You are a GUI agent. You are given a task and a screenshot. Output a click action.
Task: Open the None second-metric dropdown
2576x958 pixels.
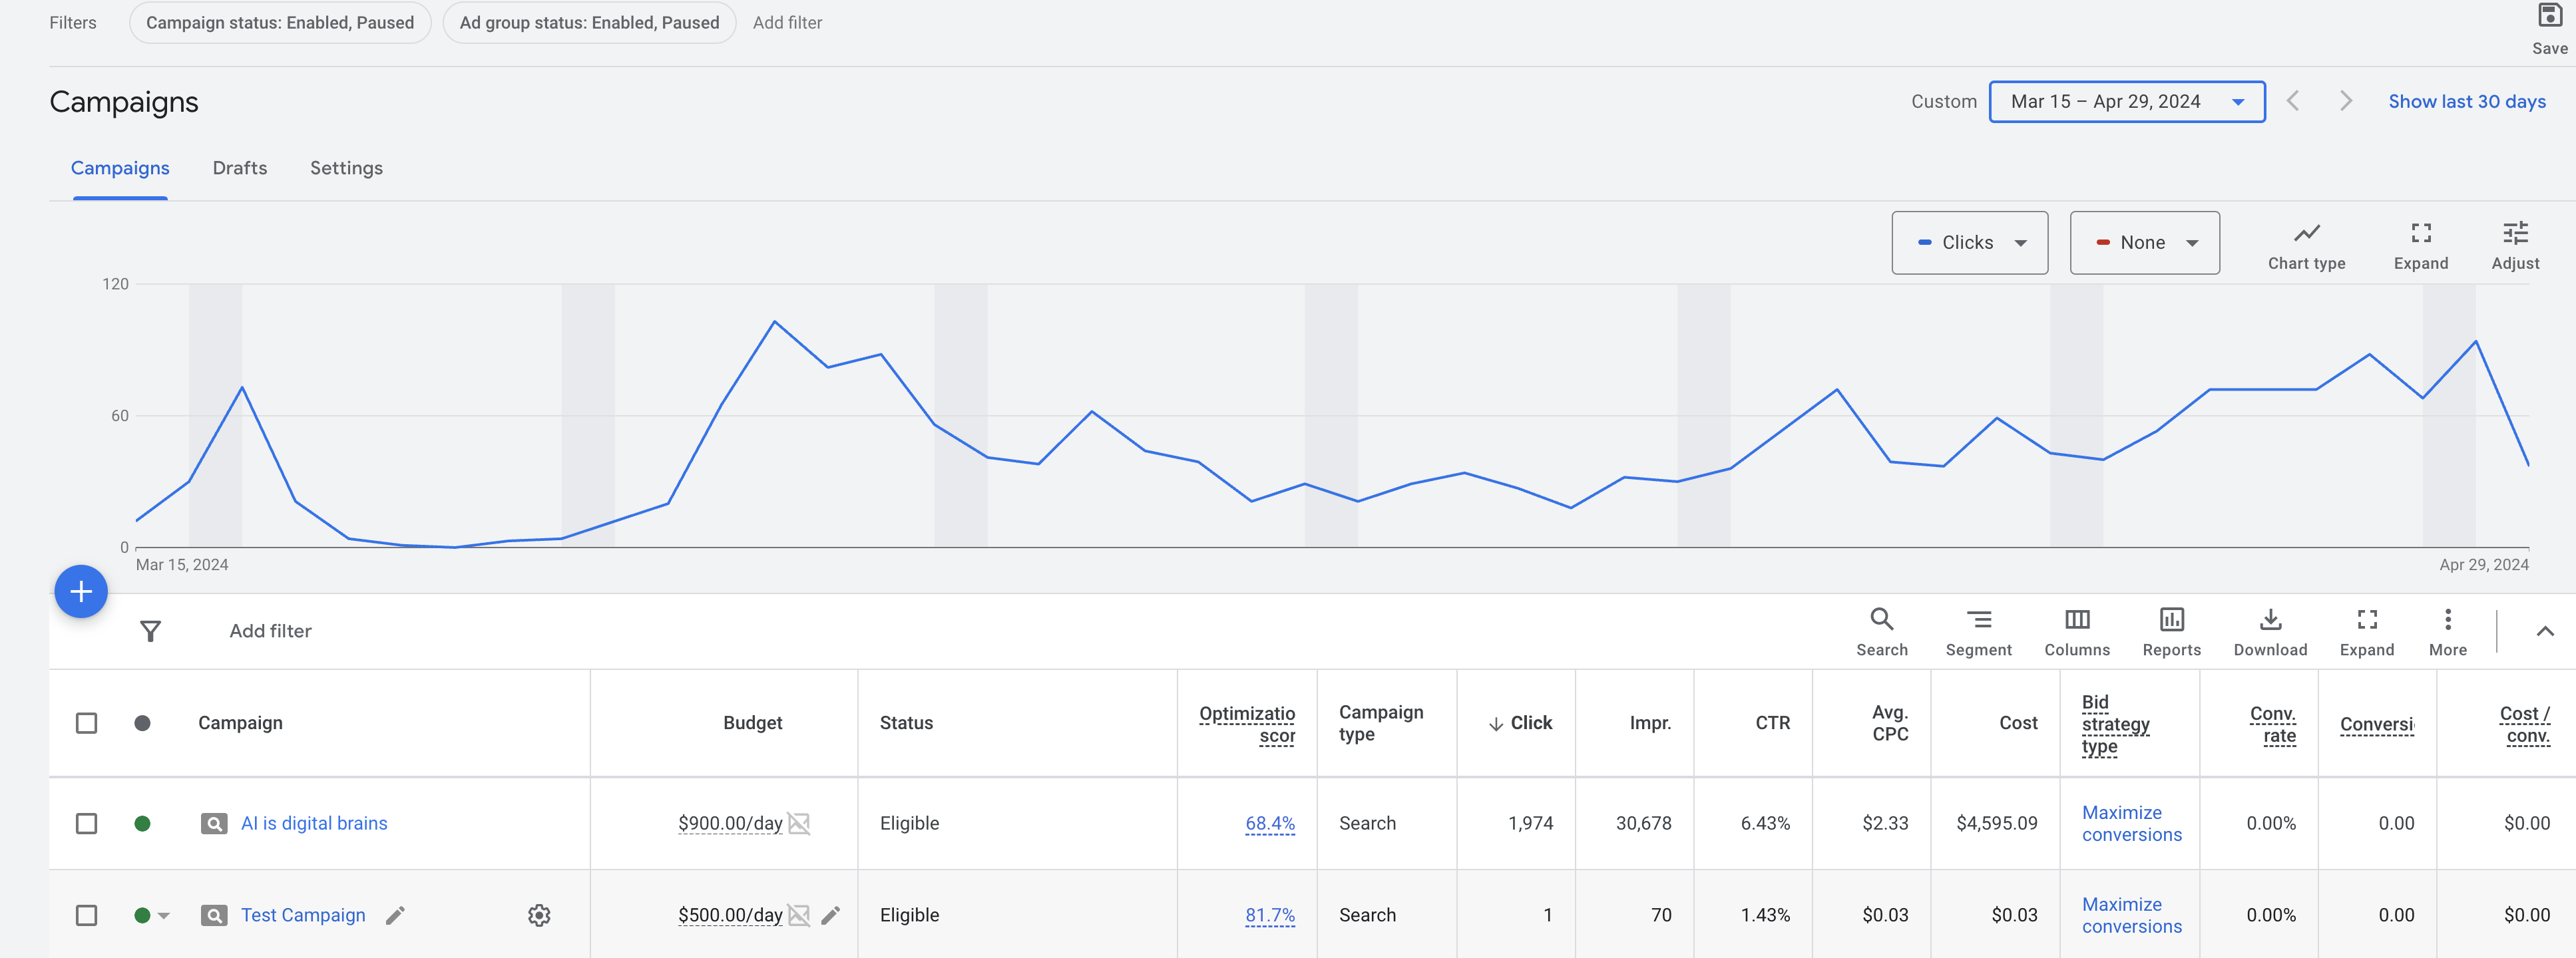[2143, 243]
